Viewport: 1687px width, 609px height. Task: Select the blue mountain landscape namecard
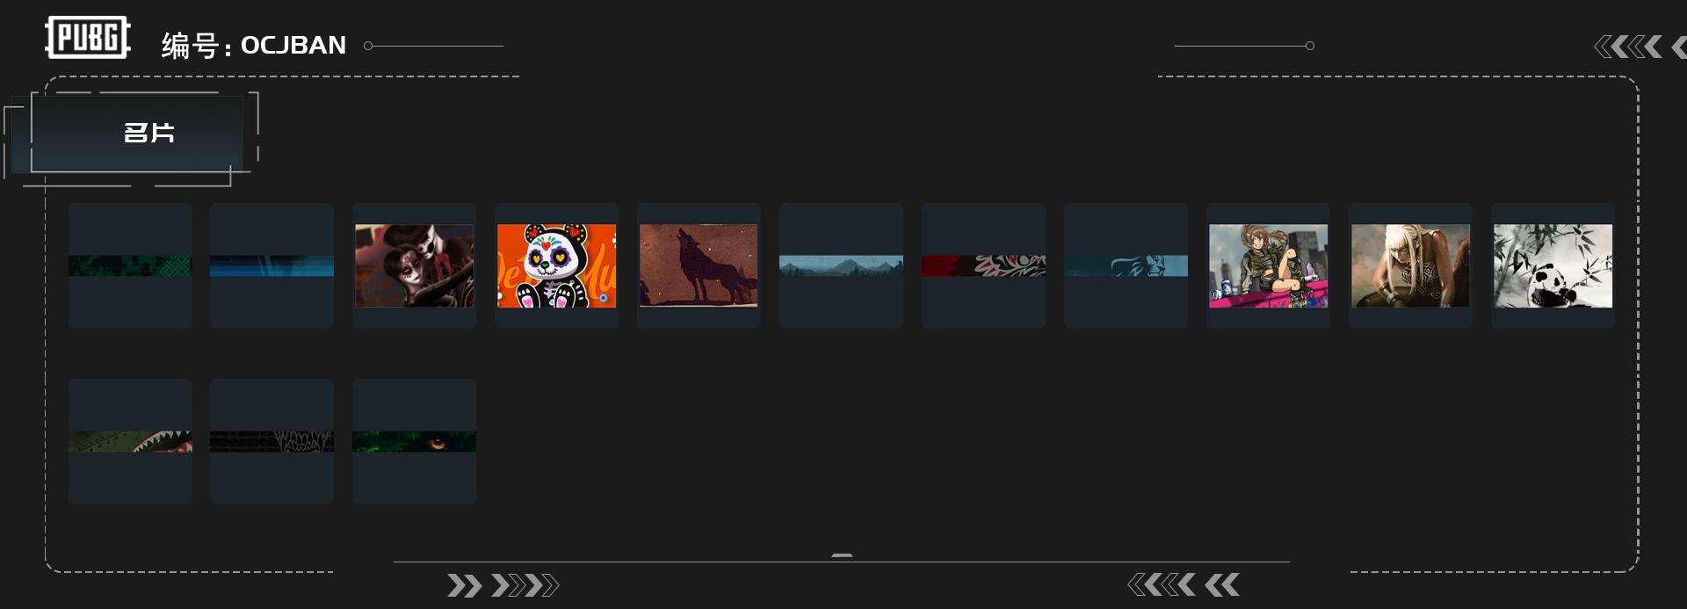[x=841, y=265]
